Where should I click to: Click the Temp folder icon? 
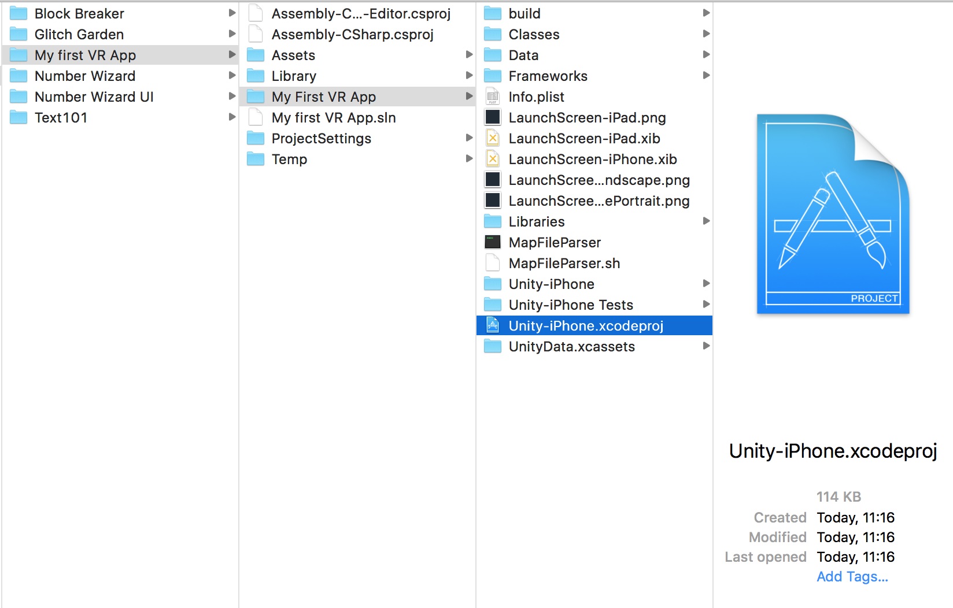(256, 159)
